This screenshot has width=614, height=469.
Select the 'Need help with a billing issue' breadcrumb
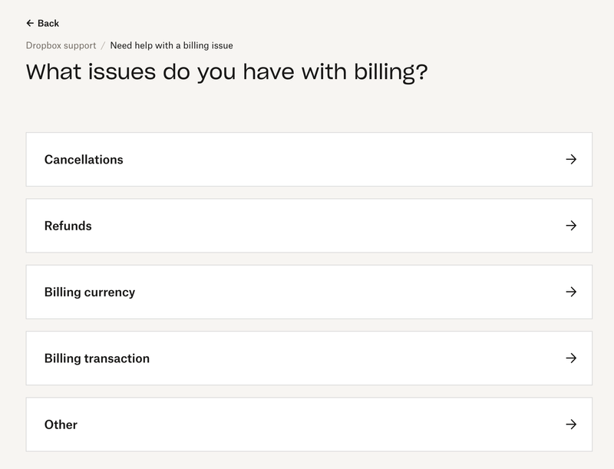click(x=171, y=45)
